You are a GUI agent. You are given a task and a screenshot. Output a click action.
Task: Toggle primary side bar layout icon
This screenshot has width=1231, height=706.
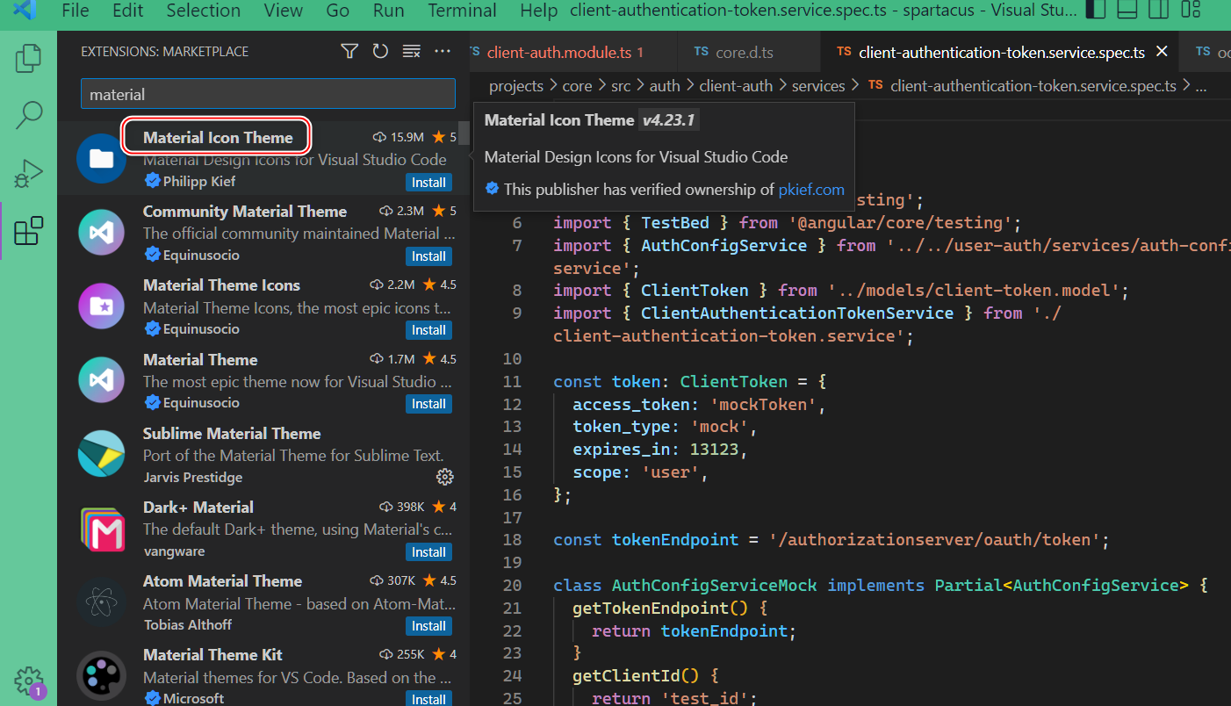[x=1096, y=10]
